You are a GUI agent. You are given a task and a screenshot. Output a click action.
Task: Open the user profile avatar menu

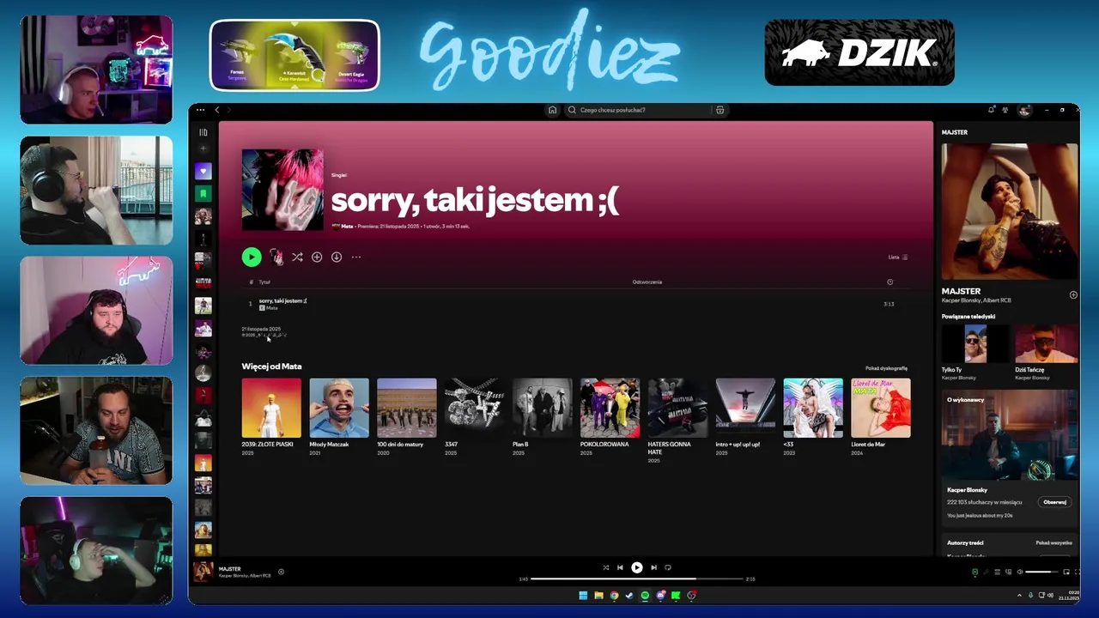click(x=1023, y=110)
